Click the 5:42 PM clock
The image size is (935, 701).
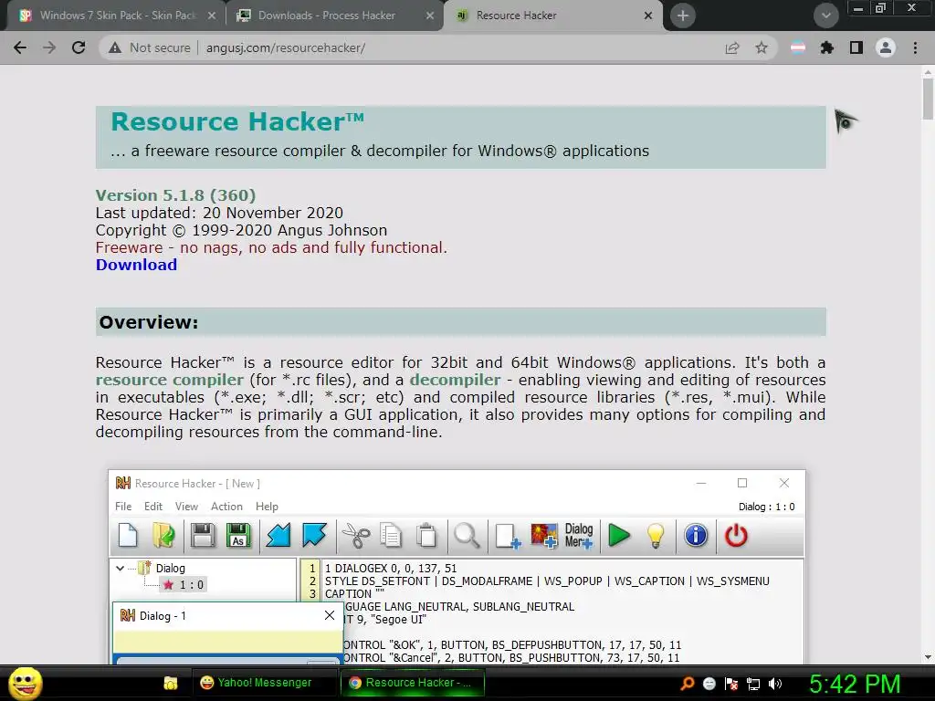coord(855,684)
